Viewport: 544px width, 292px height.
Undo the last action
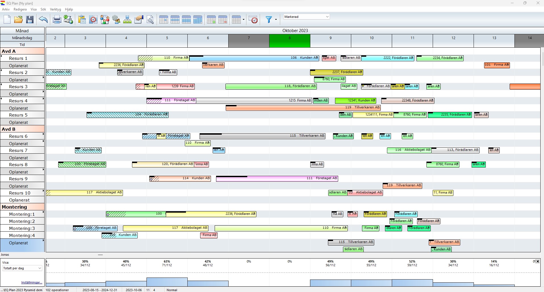(x=43, y=19)
